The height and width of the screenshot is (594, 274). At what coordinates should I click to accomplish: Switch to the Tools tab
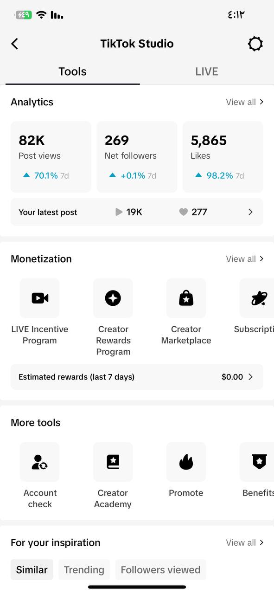72,71
